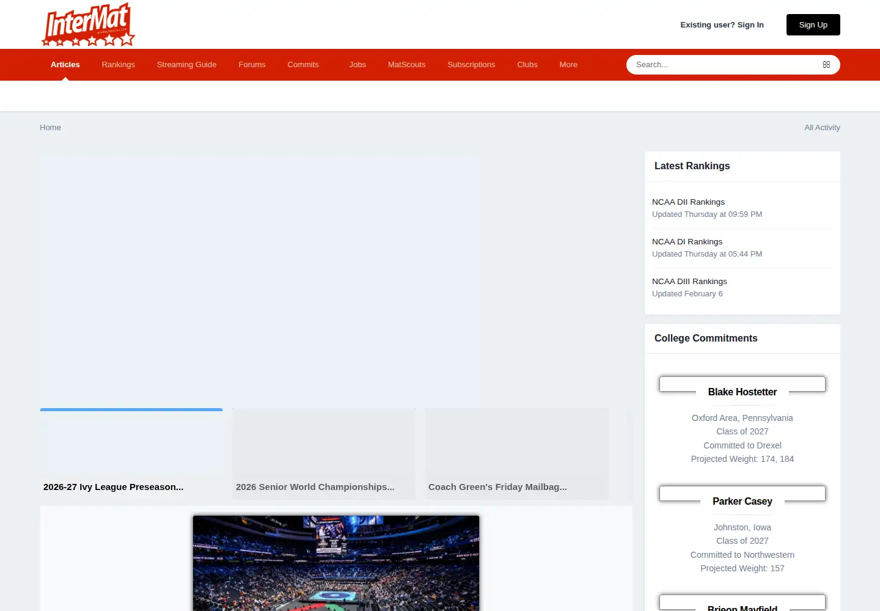Select Forums in the navigation bar

coord(252,65)
